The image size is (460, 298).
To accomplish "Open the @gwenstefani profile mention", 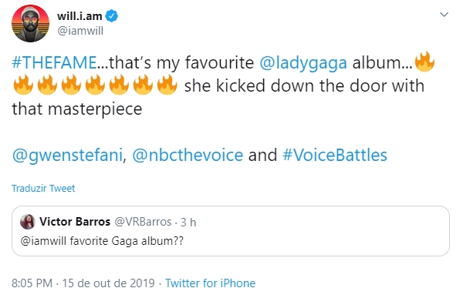I will tap(67, 155).
